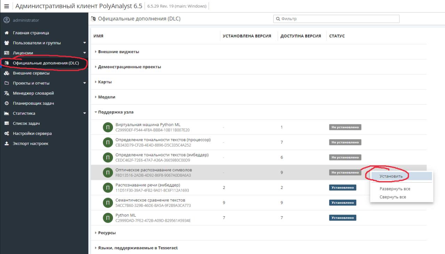Click the gears icon beside Настройки сервера

click(6, 133)
